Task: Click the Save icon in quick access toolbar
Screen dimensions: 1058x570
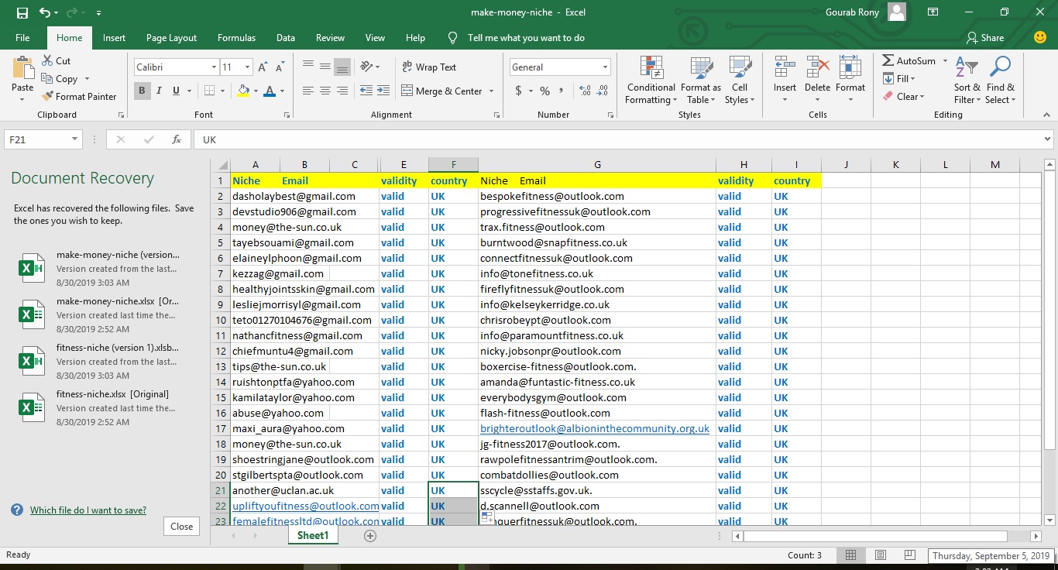Action: point(22,13)
